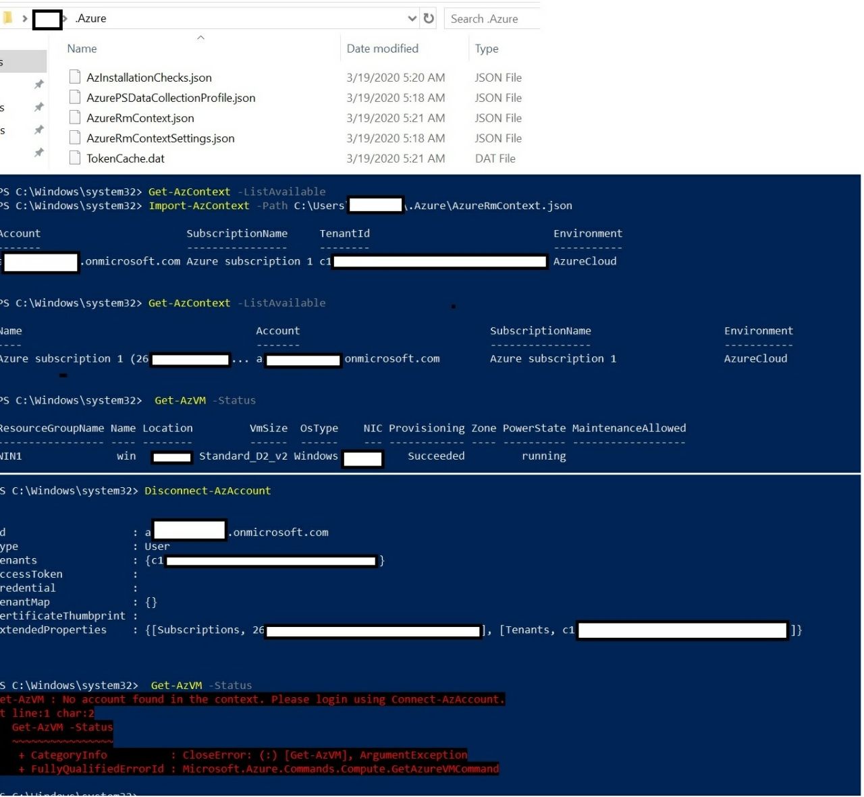Click the 3/19/2020 5:20 AM date
The image size is (864, 797).
[396, 78]
